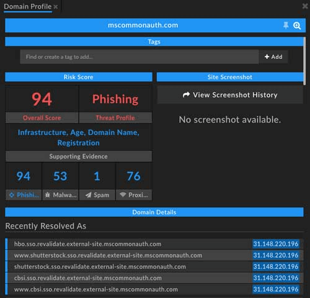This screenshot has width=310, height=298.
Task: Open View Screenshot History
Action: click(230, 95)
